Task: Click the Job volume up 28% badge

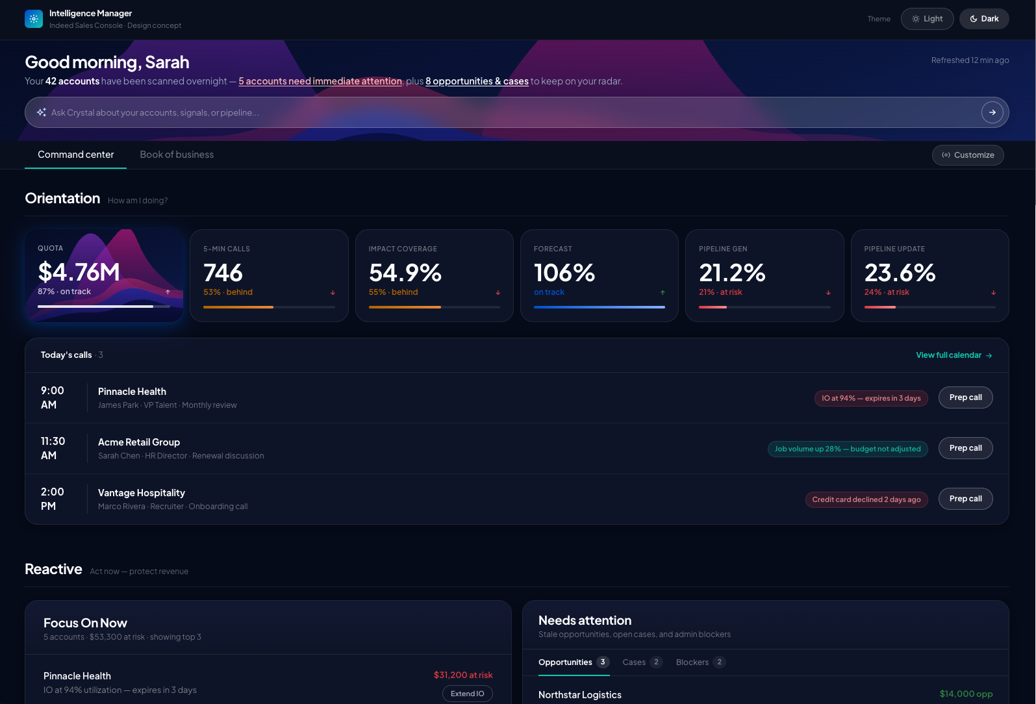Action: (848, 449)
